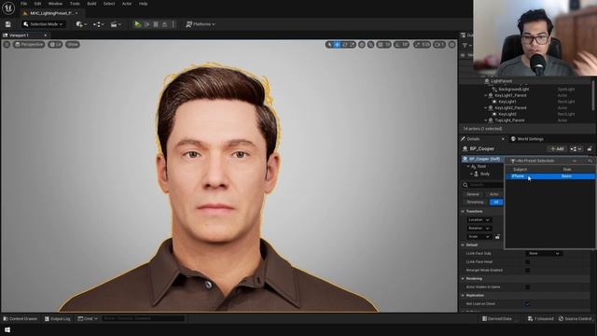This screenshot has height=336, width=597.
Task: Open the Select menu
Action: point(109,4)
